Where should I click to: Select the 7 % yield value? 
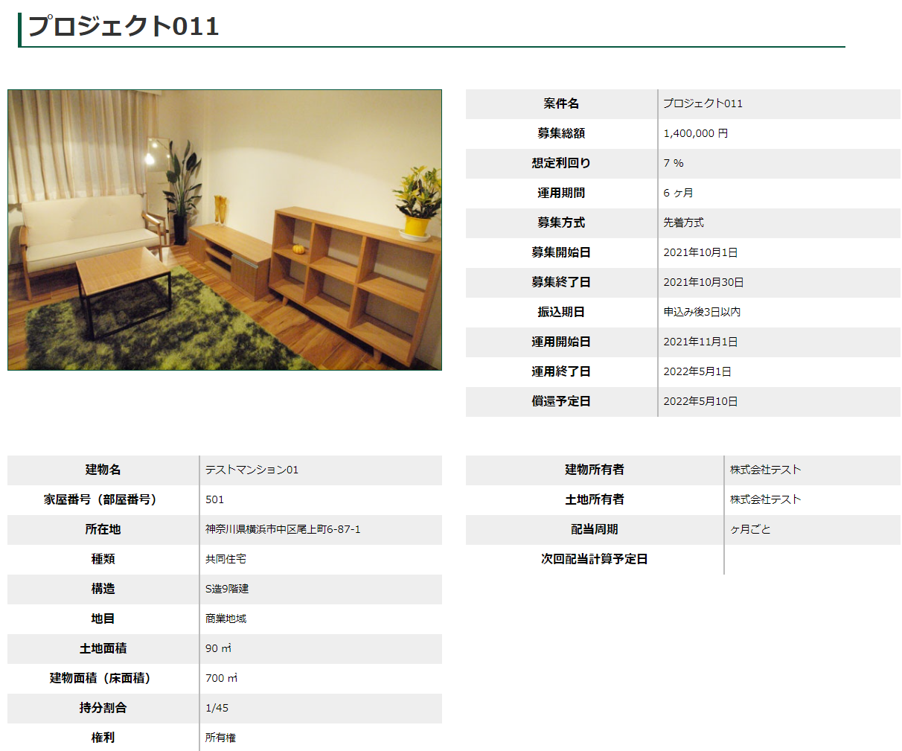pyautogui.click(x=674, y=163)
